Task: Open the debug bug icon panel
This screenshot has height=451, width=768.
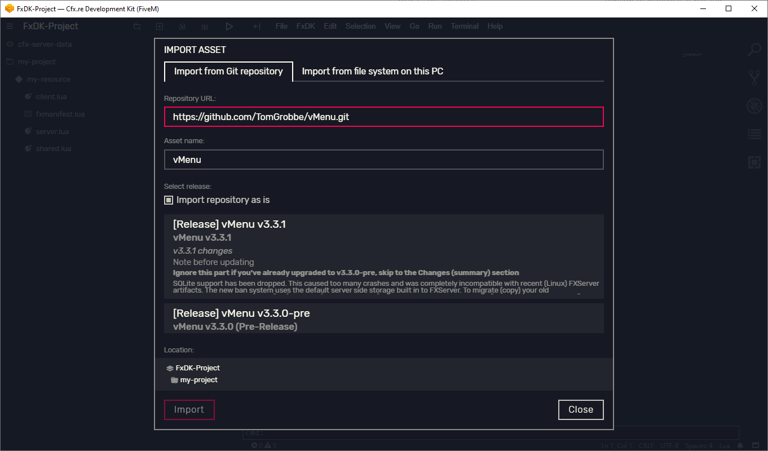Action: (x=754, y=105)
